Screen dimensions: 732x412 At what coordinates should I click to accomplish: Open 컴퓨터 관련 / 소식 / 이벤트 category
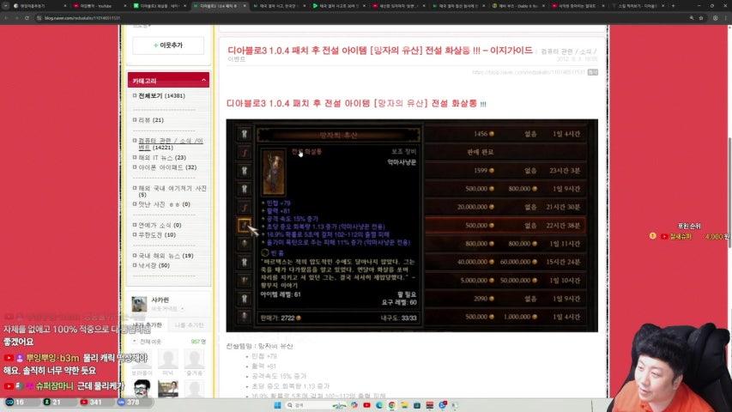(171, 144)
